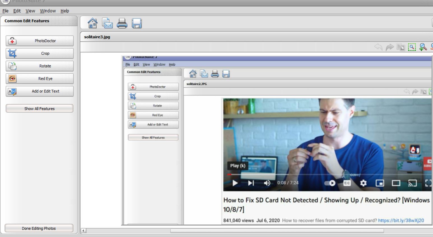Click the compare before/after icon above the canvas

click(x=401, y=47)
